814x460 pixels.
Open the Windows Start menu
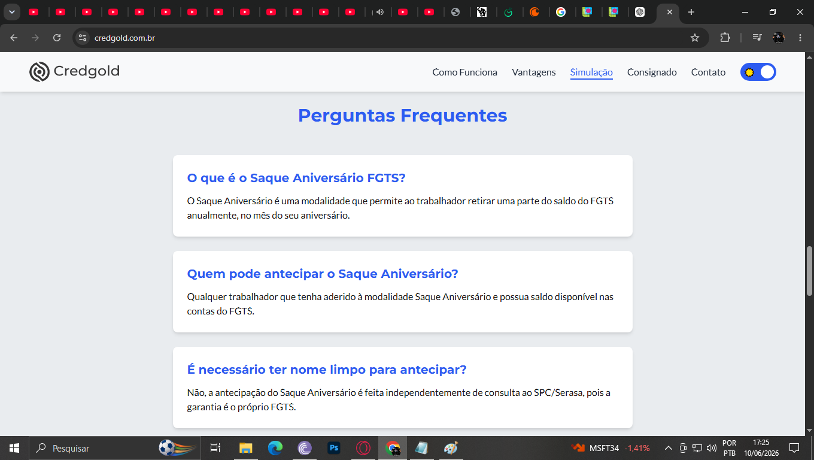(14, 448)
